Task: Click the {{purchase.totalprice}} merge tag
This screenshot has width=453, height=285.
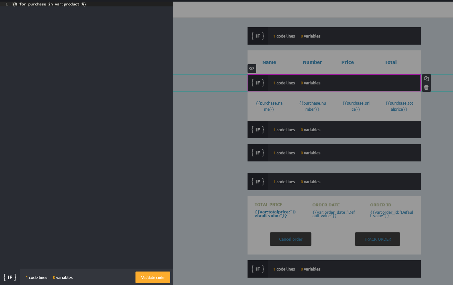Action: [x=399, y=106]
